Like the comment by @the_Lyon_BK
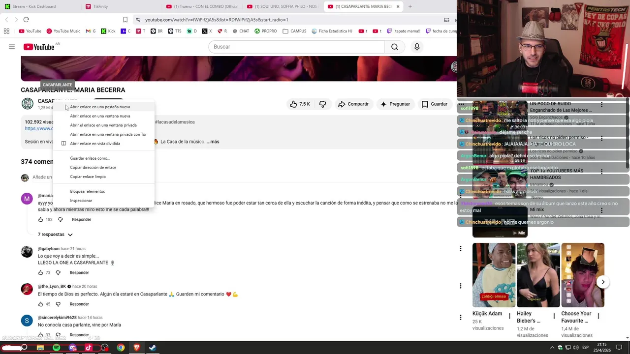The image size is (630, 354). point(41,304)
